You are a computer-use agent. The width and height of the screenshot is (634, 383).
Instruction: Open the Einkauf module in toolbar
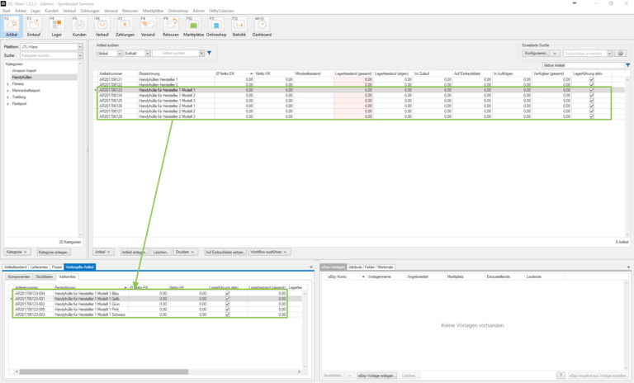click(x=35, y=27)
